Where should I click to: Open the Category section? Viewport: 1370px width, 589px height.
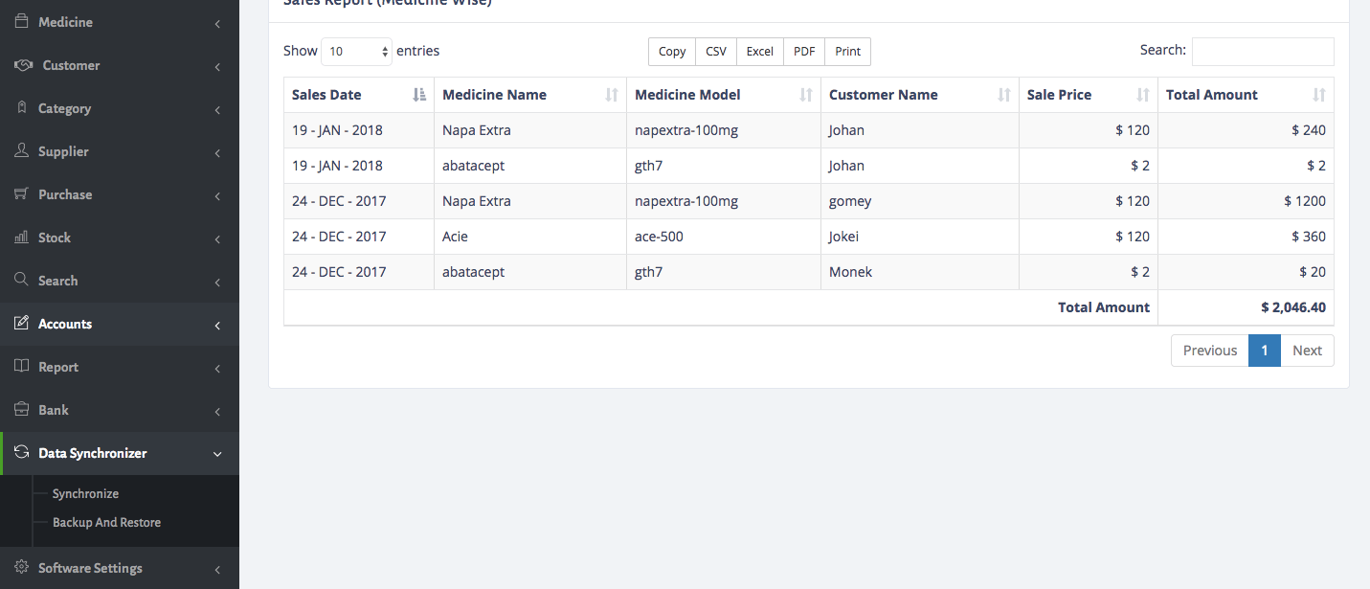65,108
